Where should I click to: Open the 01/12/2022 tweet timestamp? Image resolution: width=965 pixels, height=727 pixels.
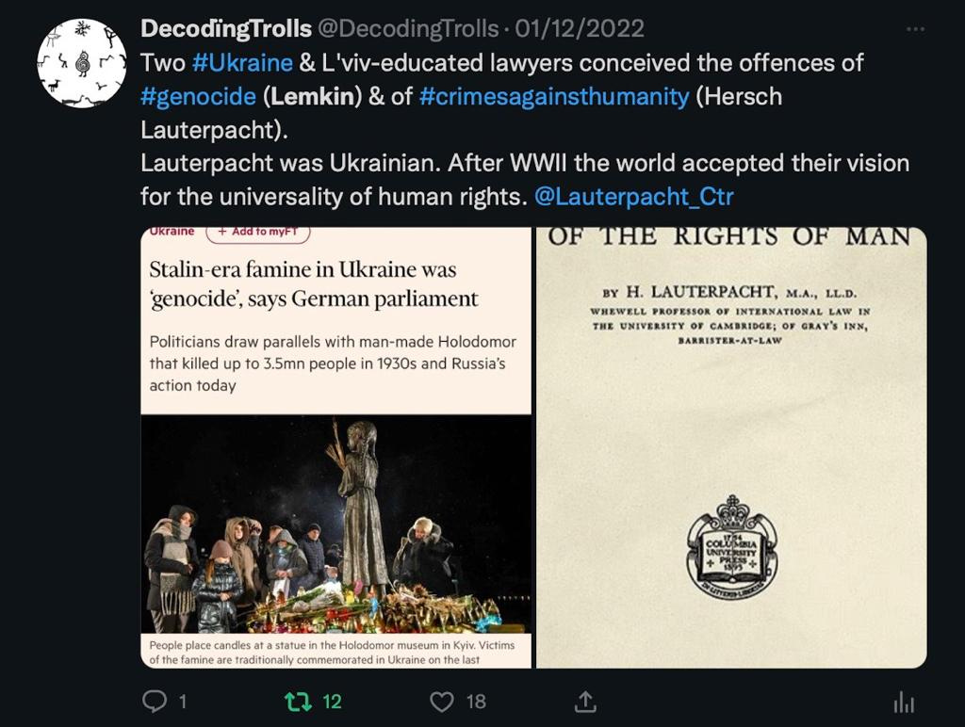tap(580, 28)
